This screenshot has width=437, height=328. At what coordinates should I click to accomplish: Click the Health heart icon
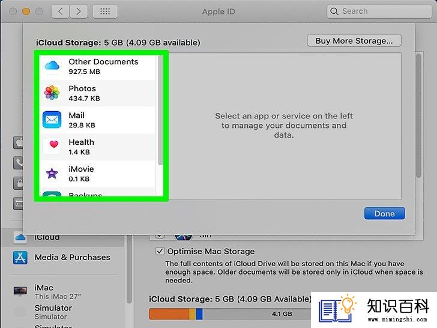click(52, 147)
